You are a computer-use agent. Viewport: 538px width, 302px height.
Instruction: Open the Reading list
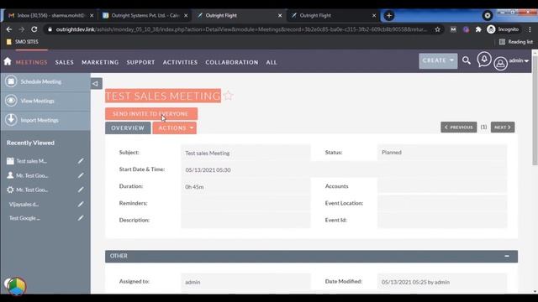coord(516,42)
